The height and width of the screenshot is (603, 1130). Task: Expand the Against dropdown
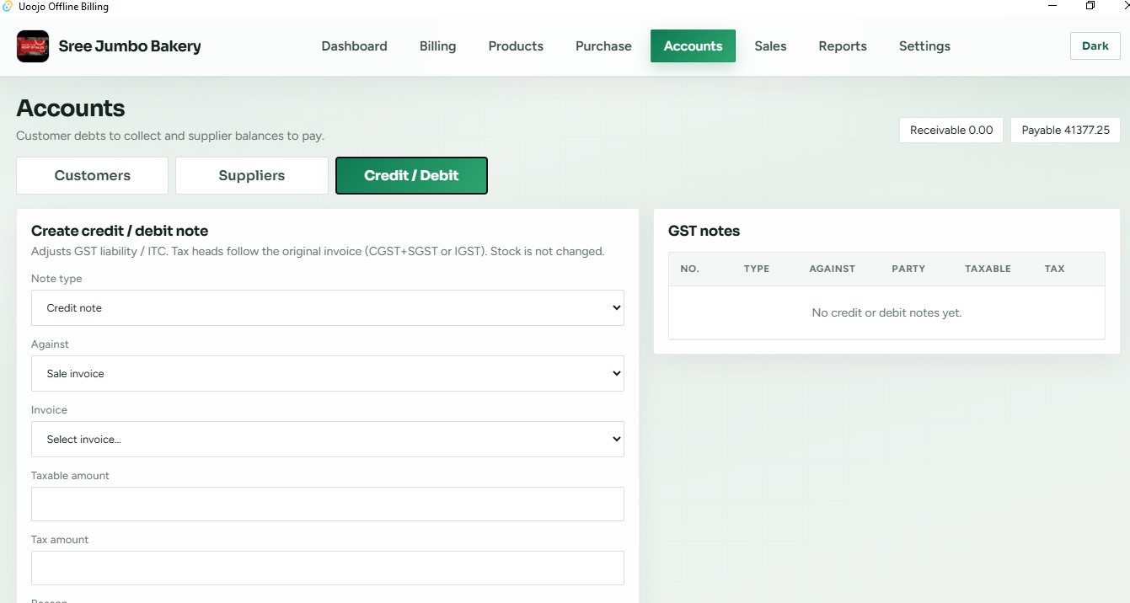point(328,374)
